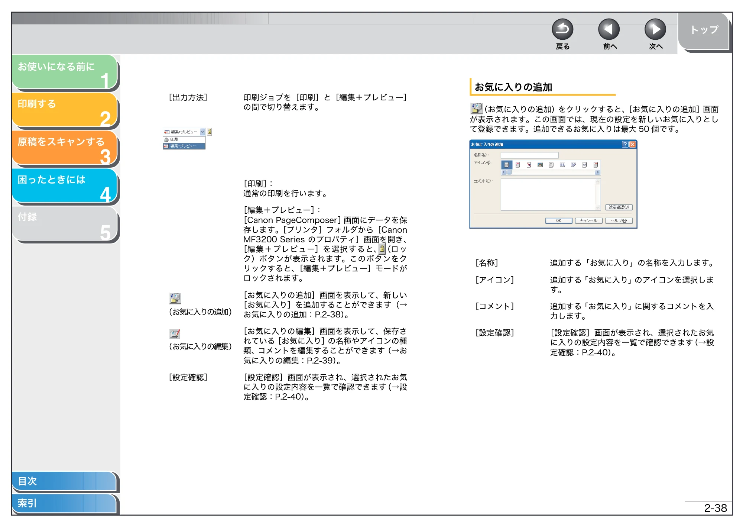This screenshot has height=526, width=743.
Task: Open the 索引 index
Action: (x=64, y=503)
